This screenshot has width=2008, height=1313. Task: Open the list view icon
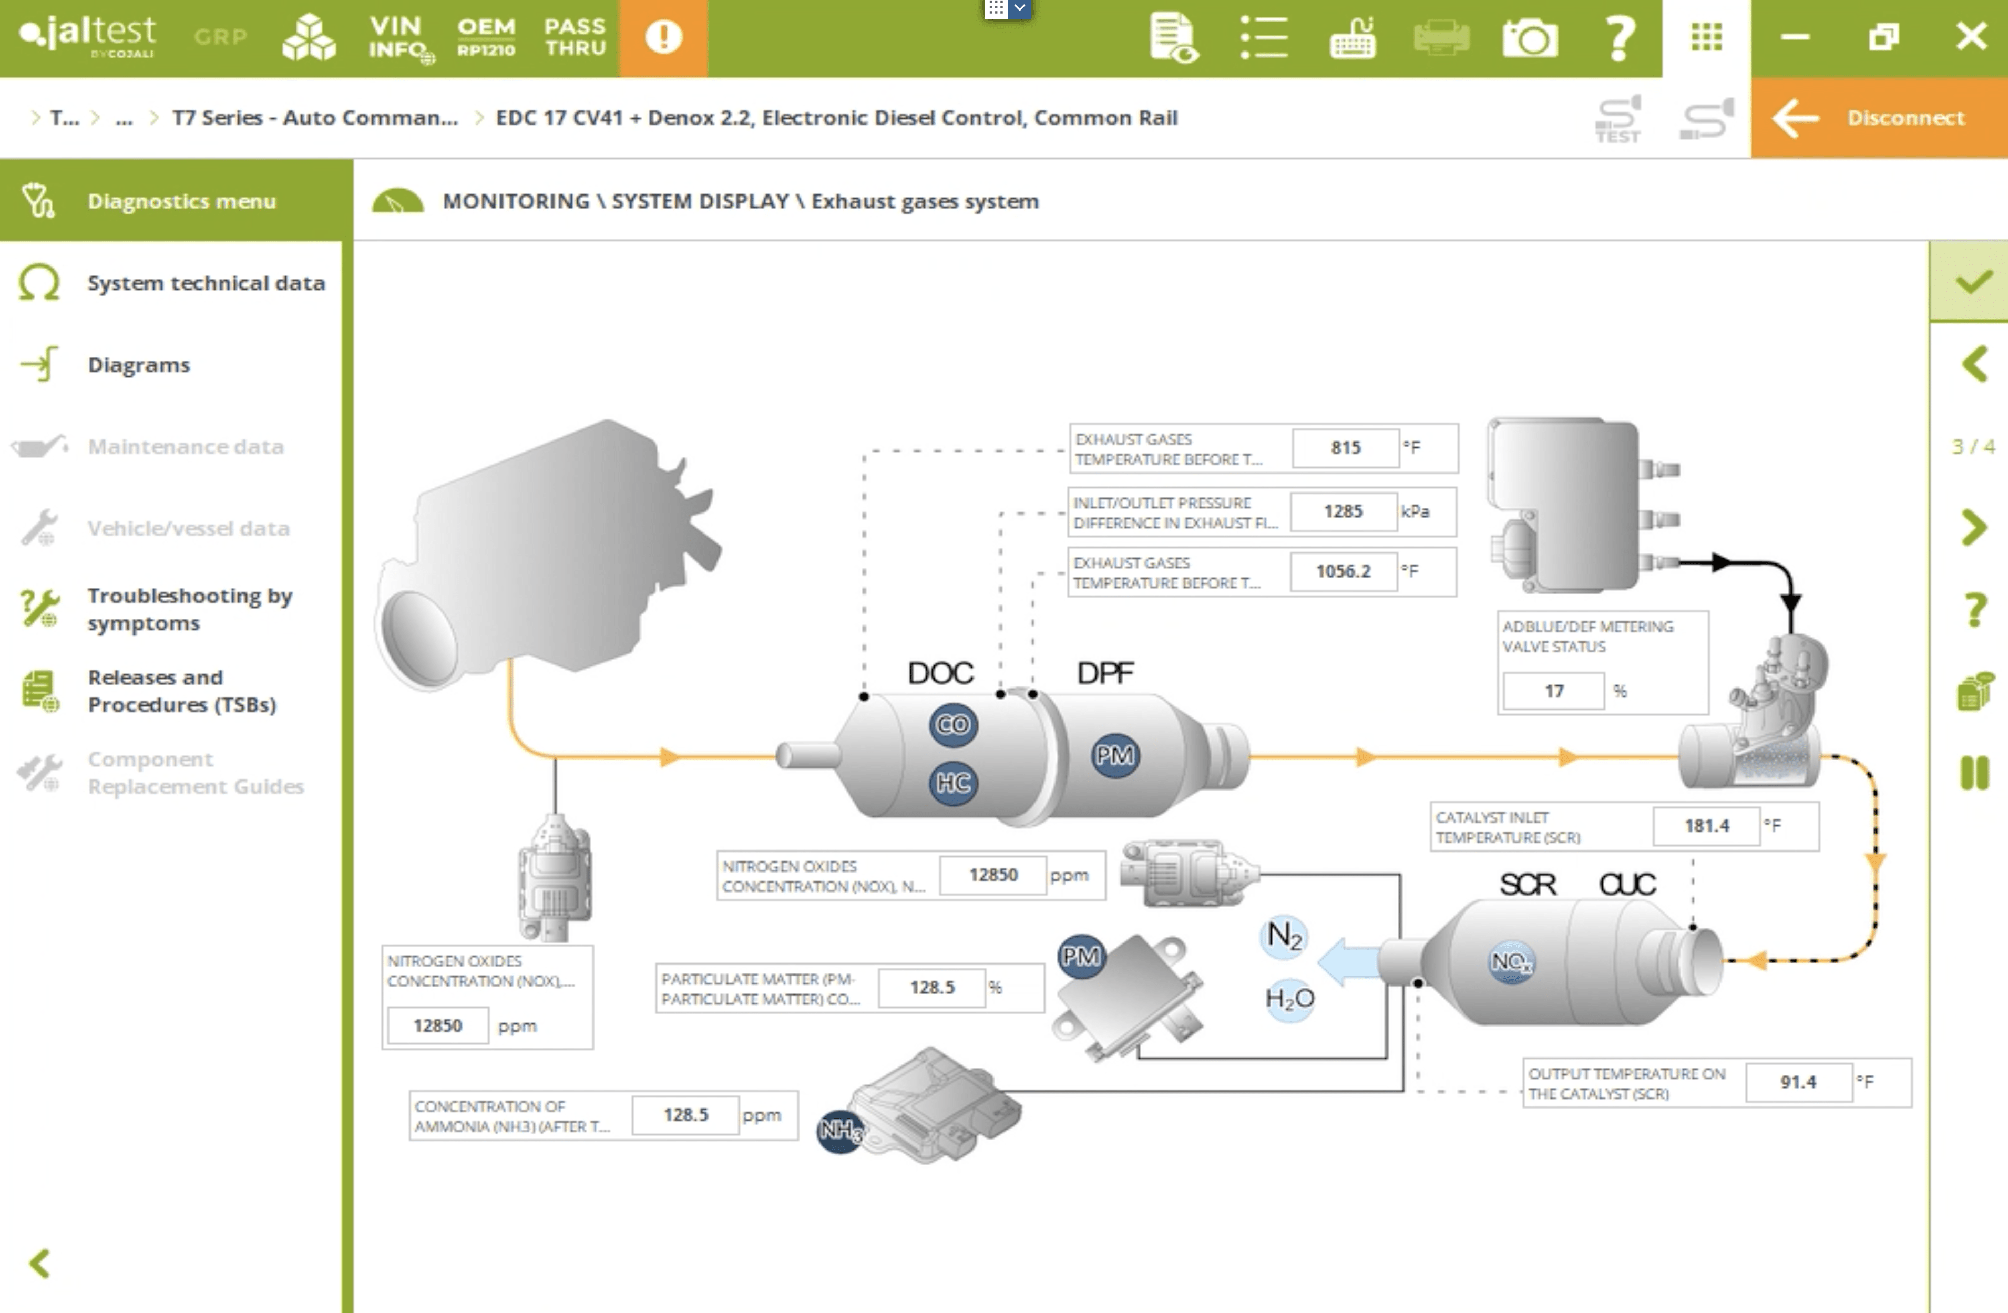coord(1263,37)
